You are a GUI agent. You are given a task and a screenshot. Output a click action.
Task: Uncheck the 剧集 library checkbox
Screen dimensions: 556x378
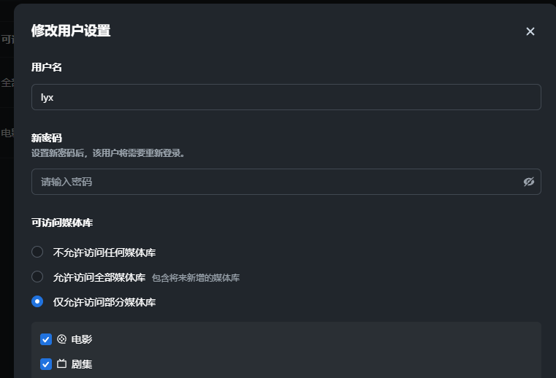pyautogui.click(x=46, y=363)
